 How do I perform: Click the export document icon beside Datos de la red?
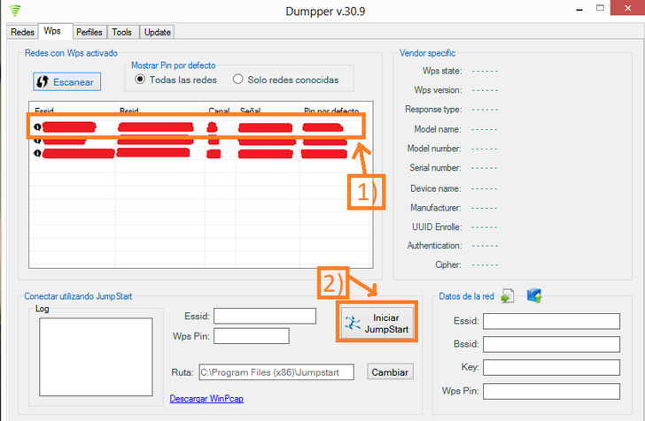point(508,296)
